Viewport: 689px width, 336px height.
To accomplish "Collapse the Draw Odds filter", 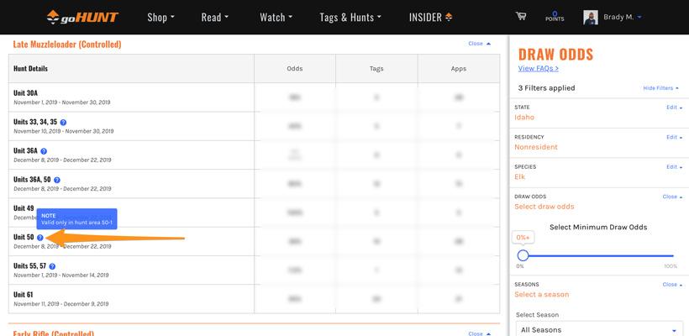I will click(670, 197).
